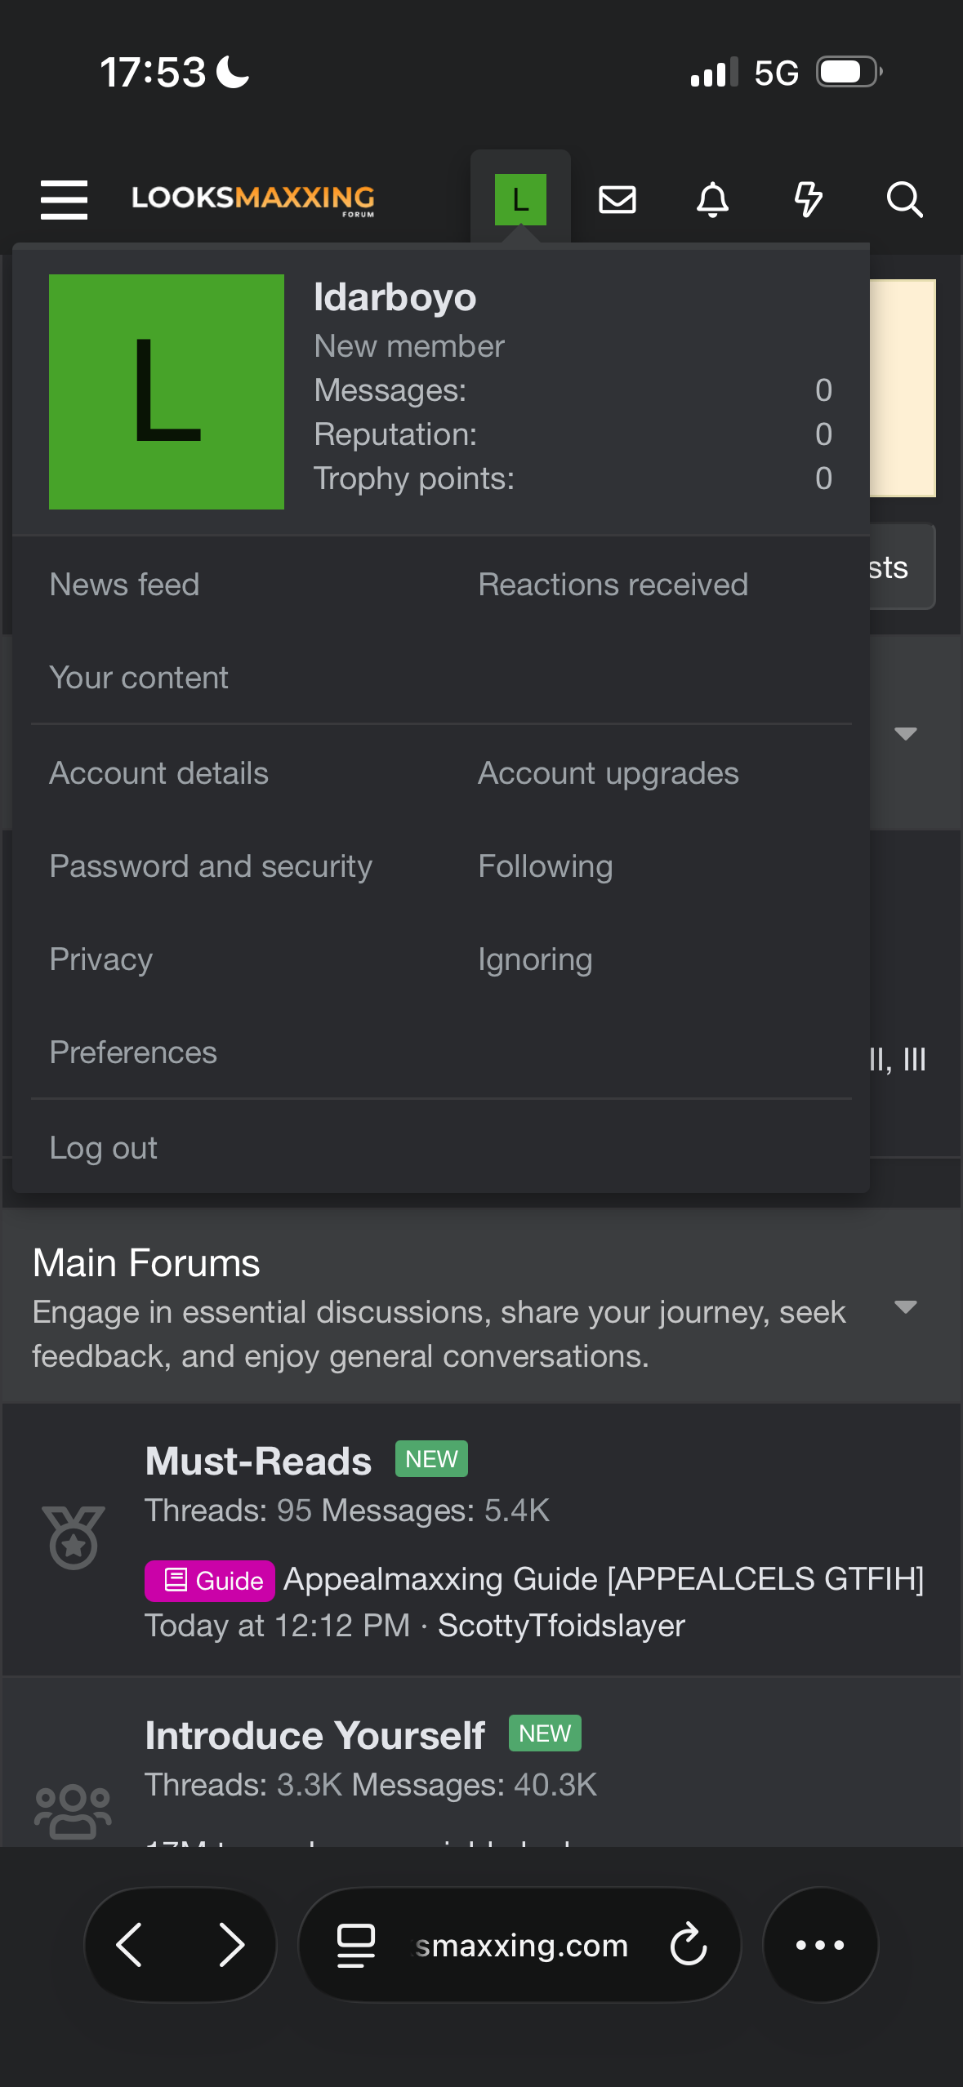
Task: Select Account details in the menu
Action: pos(158,772)
